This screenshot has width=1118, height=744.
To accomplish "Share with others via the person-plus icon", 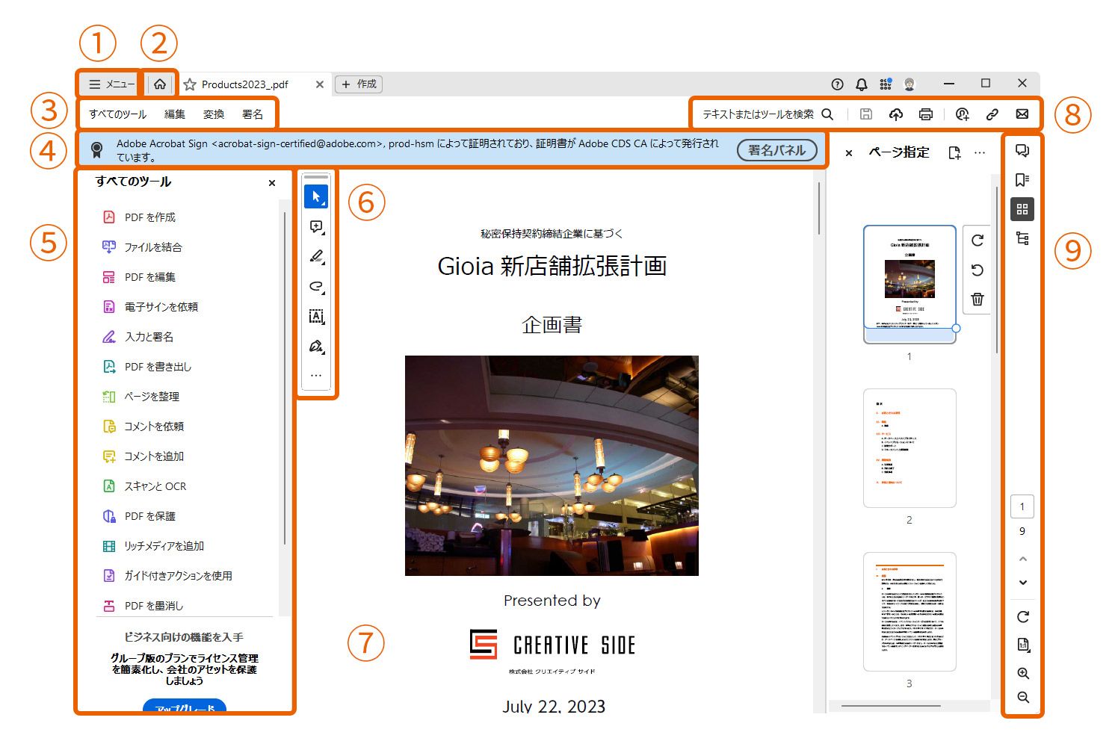I will [963, 114].
